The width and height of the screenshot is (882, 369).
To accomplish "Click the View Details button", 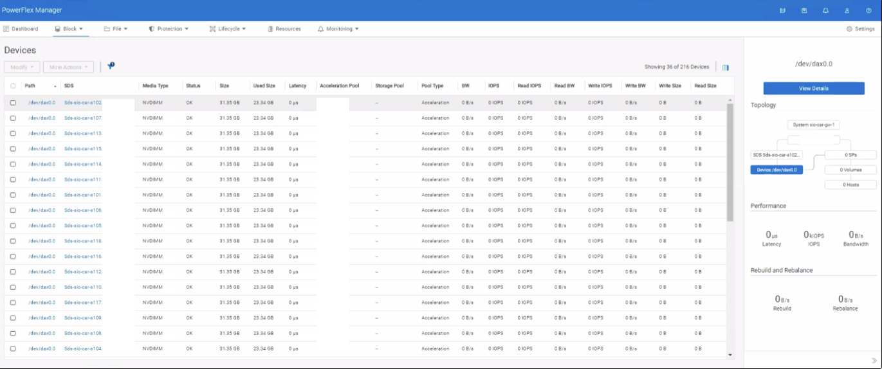I will [x=813, y=88].
